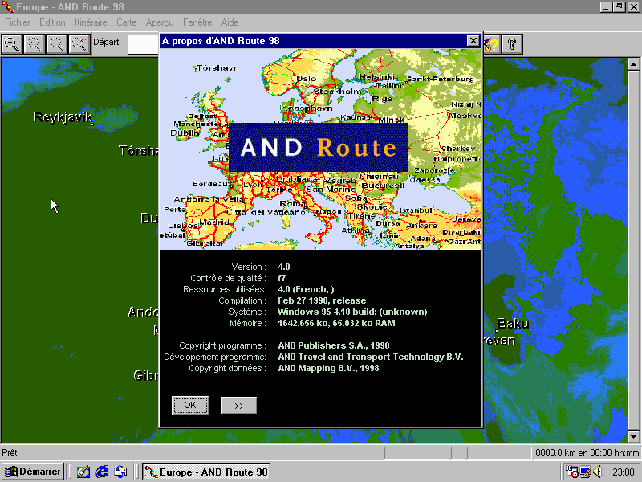Click the Copyright données label

227,368
